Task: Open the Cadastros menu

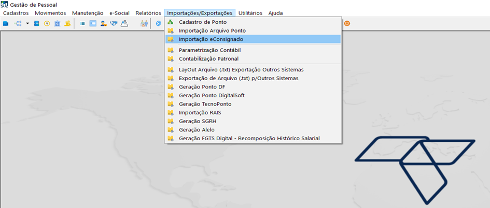Action: pyautogui.click(x=16, y=13)
